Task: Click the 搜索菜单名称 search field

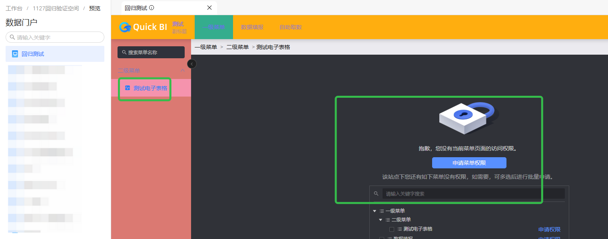Action: [x=151, y=52]
